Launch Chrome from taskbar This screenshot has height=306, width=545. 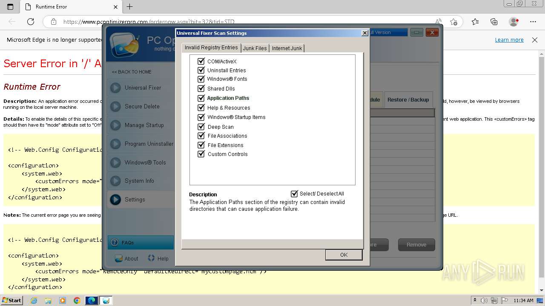coord(77,300)
